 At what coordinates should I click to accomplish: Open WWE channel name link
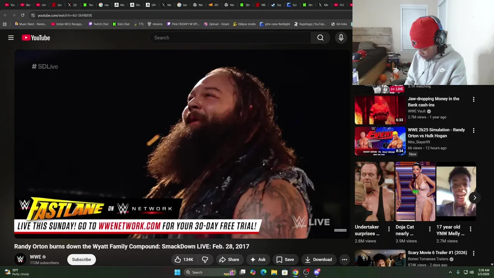(x=36, y=257)
